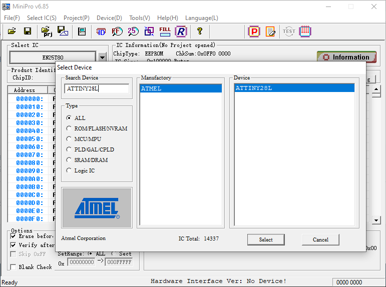Open the File(F) menu
The height and width of the screenshot is (287, 386).
(12, 18)
